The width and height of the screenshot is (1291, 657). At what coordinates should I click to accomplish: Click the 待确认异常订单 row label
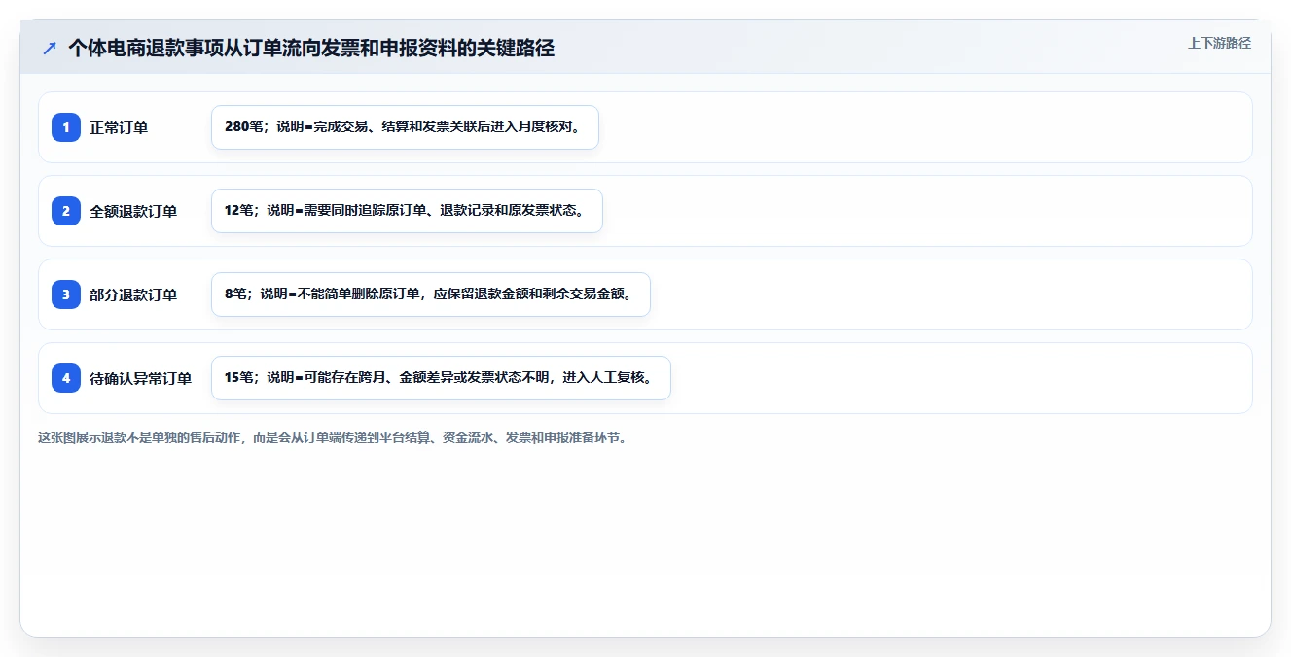[141, 378]
